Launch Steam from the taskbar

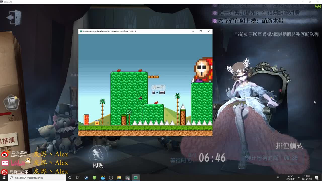tap(86, 178)
